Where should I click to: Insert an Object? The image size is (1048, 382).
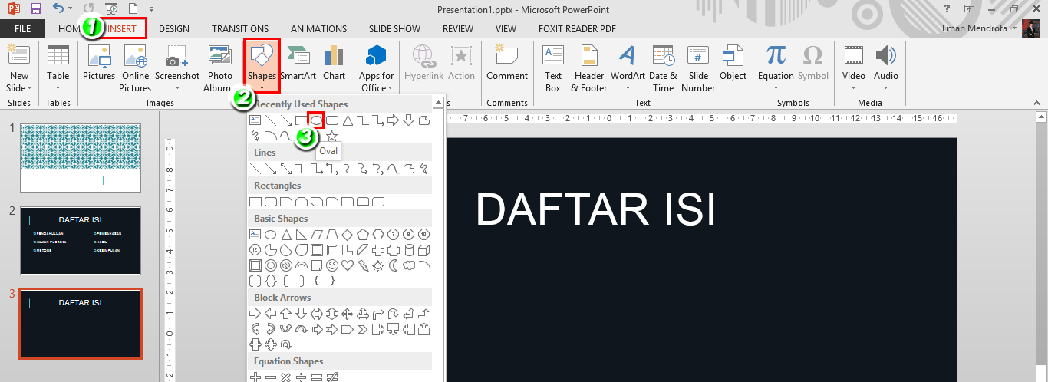click(733, 63)
